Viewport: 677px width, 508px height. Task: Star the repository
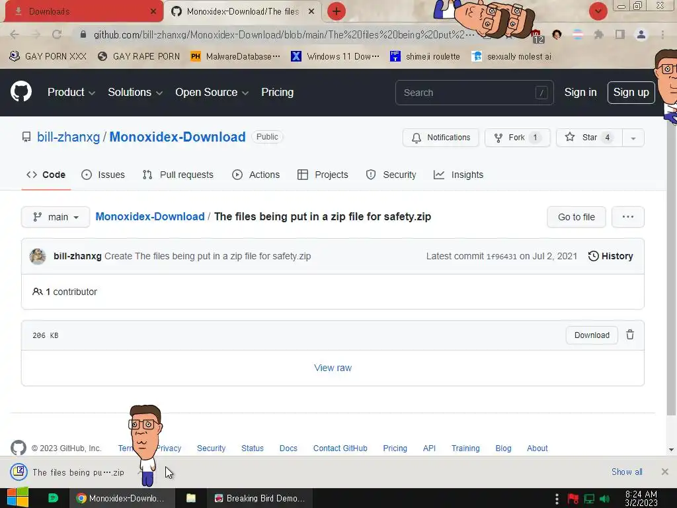coord(589,138)
